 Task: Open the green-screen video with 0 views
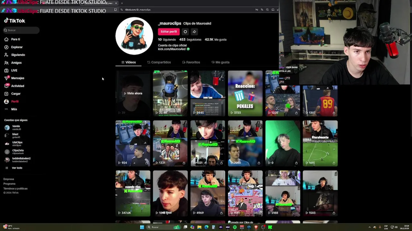pyautogui.click(x=283, y=143)
